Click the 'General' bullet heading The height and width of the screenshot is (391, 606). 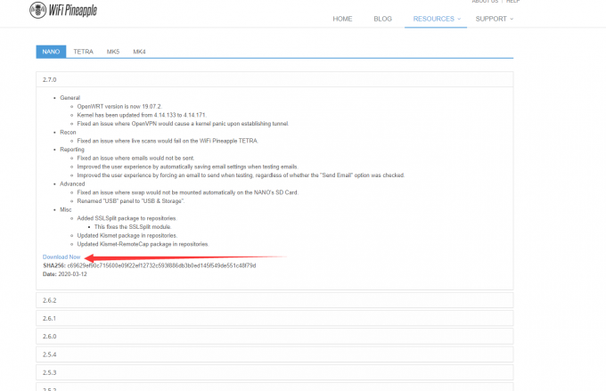[70, 98]
